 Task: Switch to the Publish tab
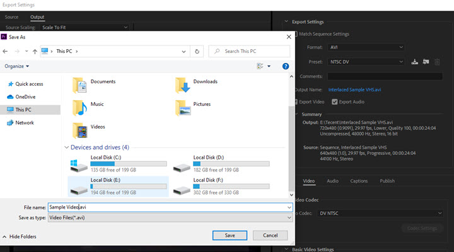(x=387, y=181)
